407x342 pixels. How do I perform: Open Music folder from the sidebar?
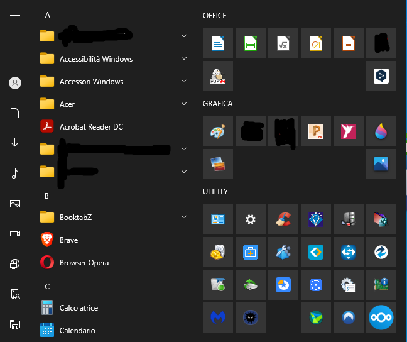point(15,174)
